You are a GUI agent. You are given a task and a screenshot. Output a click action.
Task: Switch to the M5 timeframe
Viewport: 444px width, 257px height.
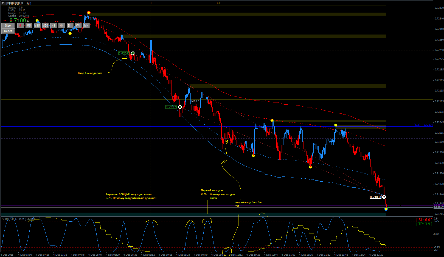pyautogui.click(x=29, y=25)
